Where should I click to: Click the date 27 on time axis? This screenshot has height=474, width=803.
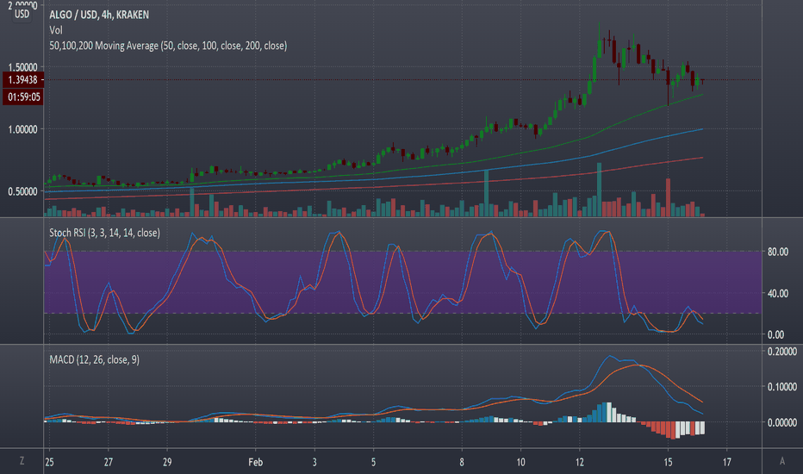[x=108, y=462]
